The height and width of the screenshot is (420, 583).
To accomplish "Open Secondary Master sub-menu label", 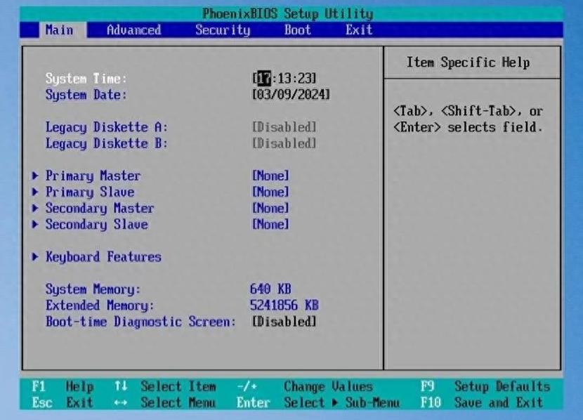I will click(x=100, y=208).
